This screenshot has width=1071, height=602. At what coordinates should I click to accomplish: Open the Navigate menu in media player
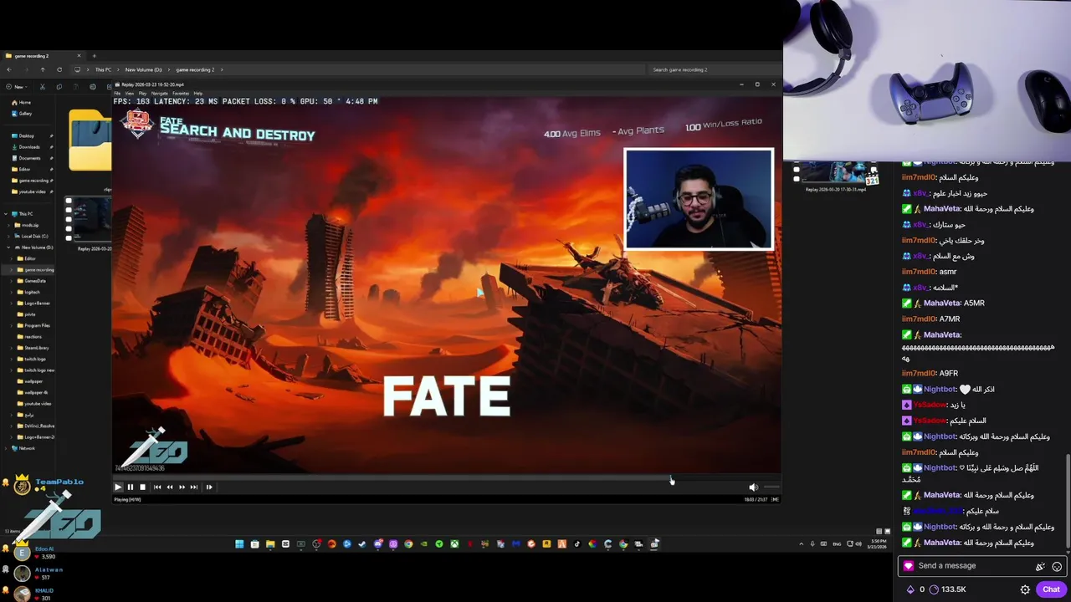point(159,93)
